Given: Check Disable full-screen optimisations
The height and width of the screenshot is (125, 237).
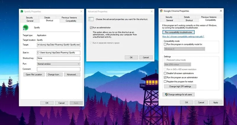Looking at the screenshot, I should coord(165,73).
